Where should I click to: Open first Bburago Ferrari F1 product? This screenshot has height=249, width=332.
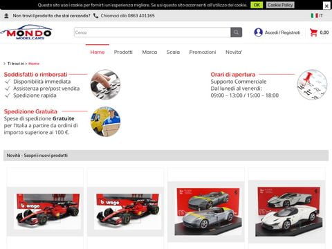click(45, 212)
